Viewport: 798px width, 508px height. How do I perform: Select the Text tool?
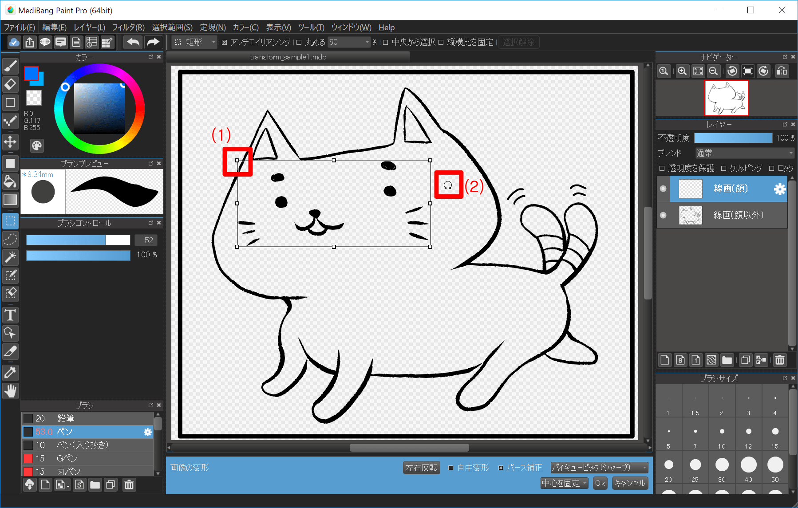click(10, 315)
